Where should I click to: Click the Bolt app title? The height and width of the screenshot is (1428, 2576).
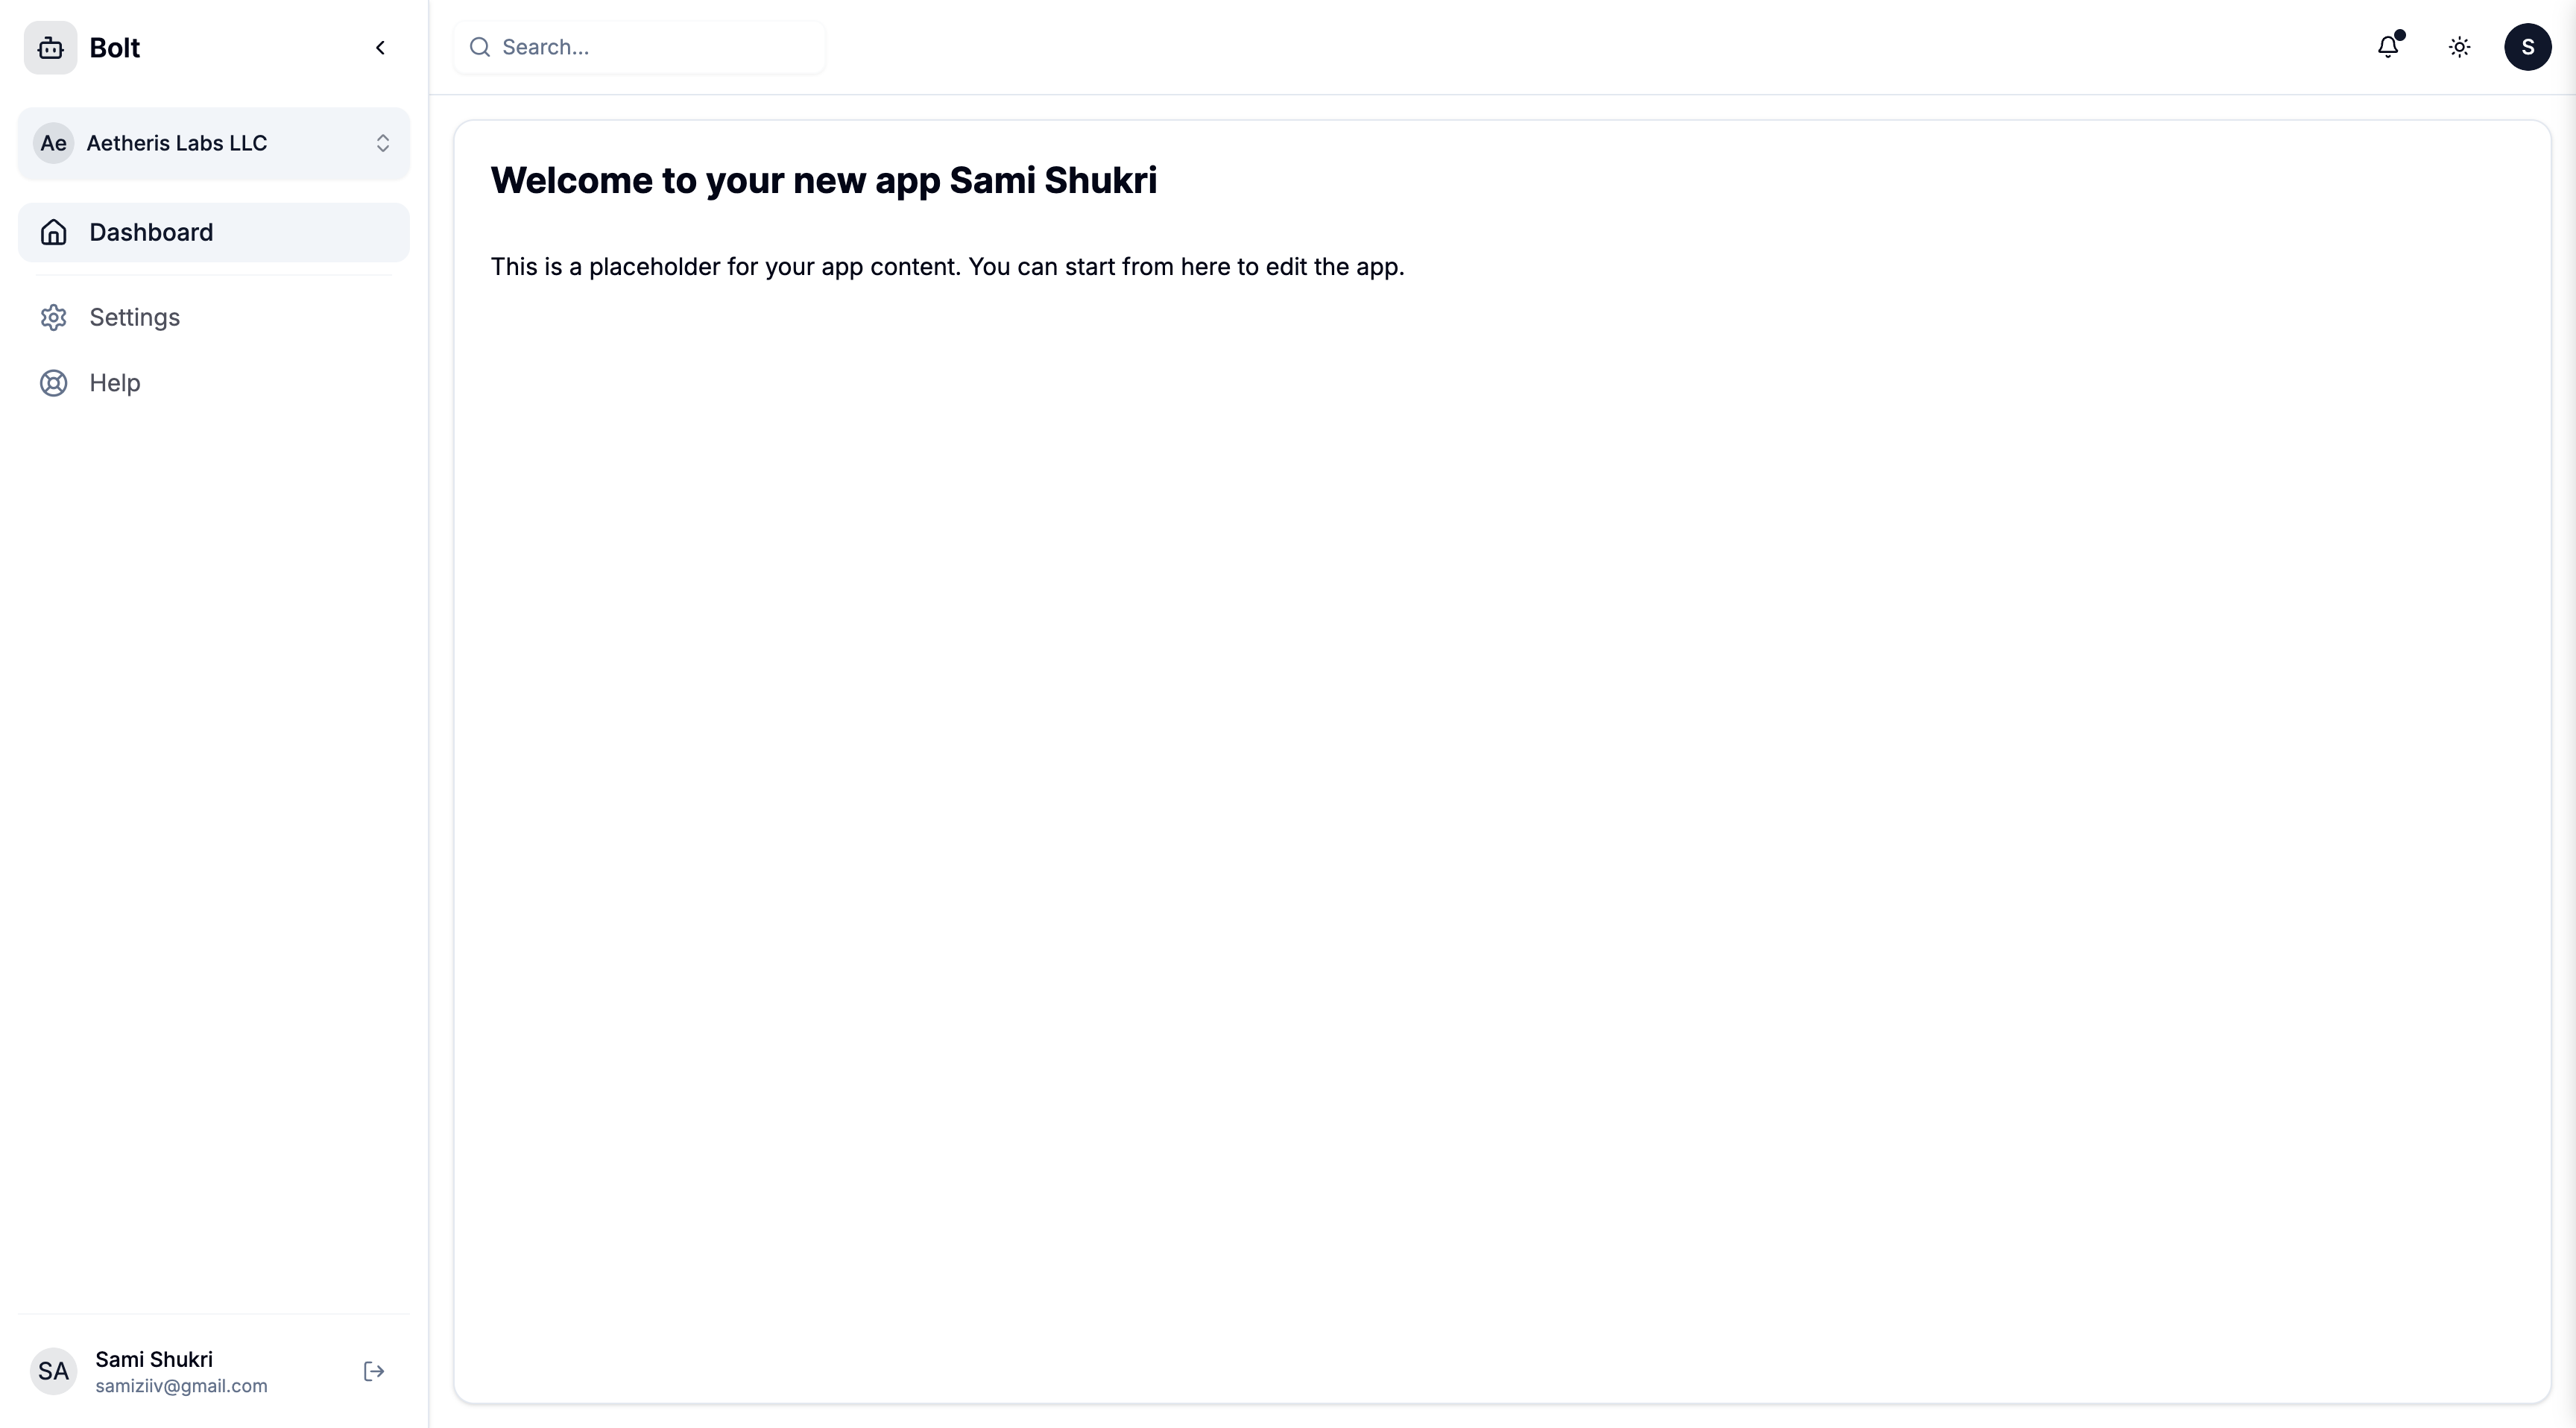[x=114, y=48]
